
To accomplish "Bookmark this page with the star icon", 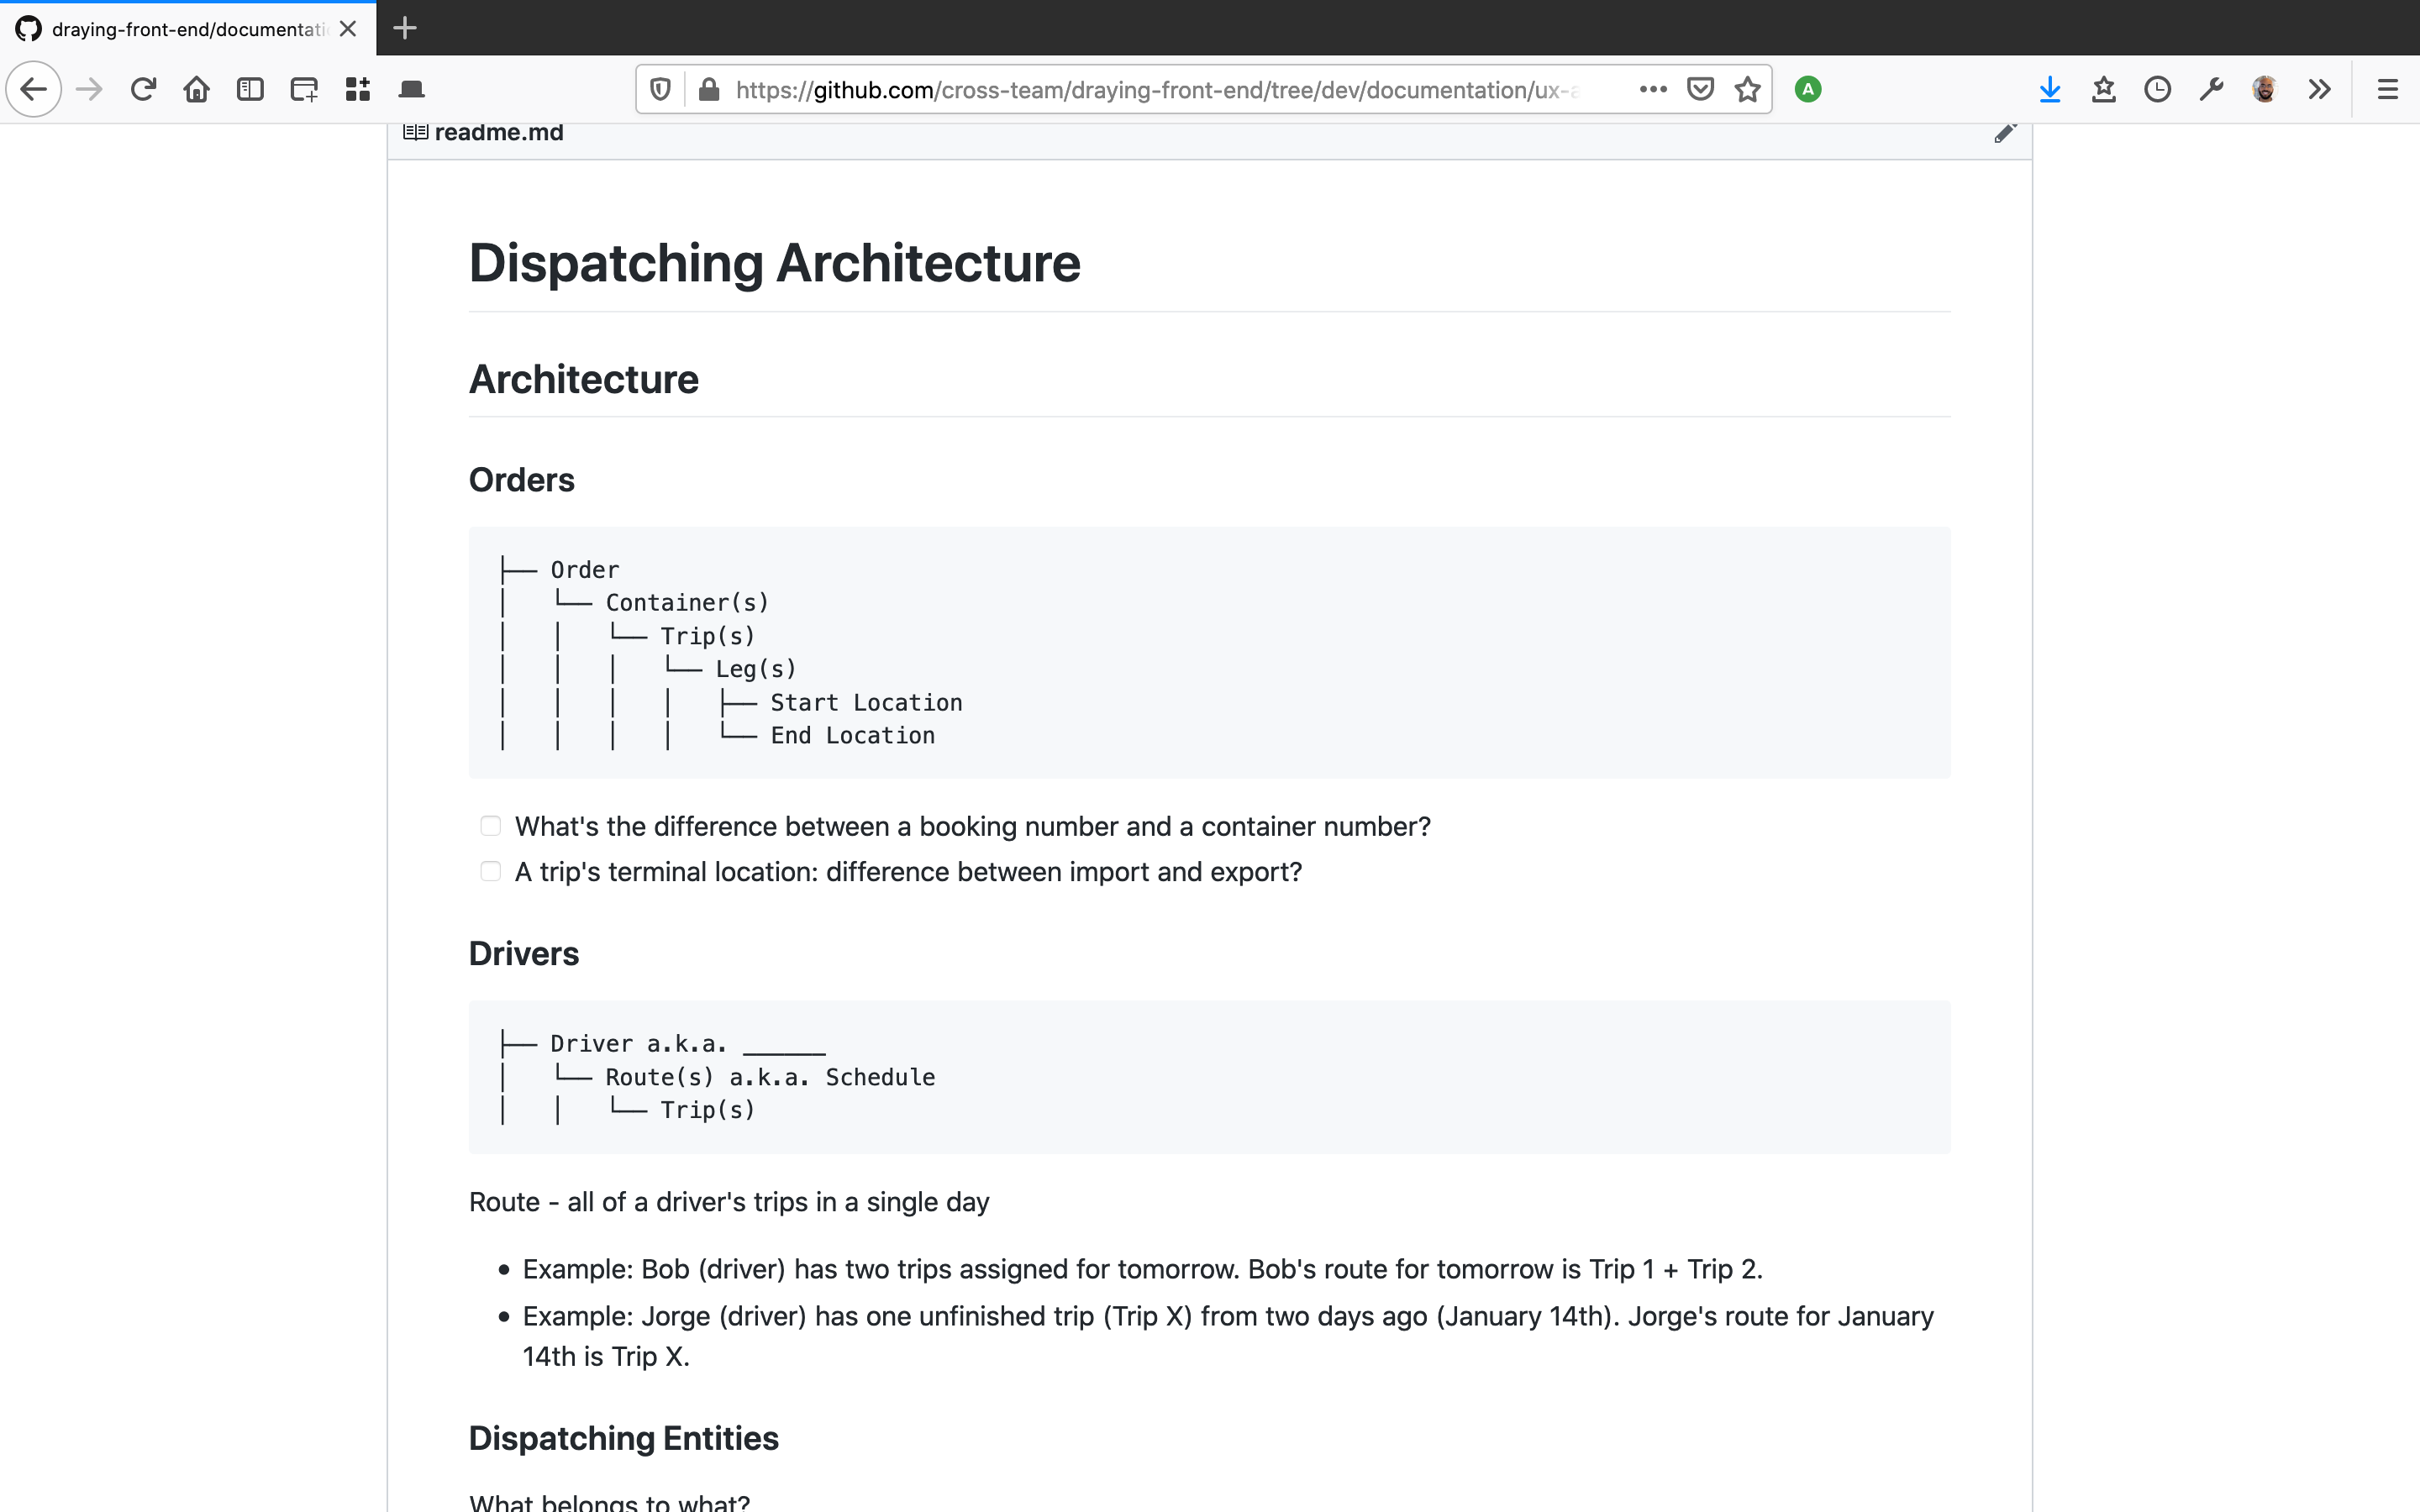I will (x=1747, y=90).
